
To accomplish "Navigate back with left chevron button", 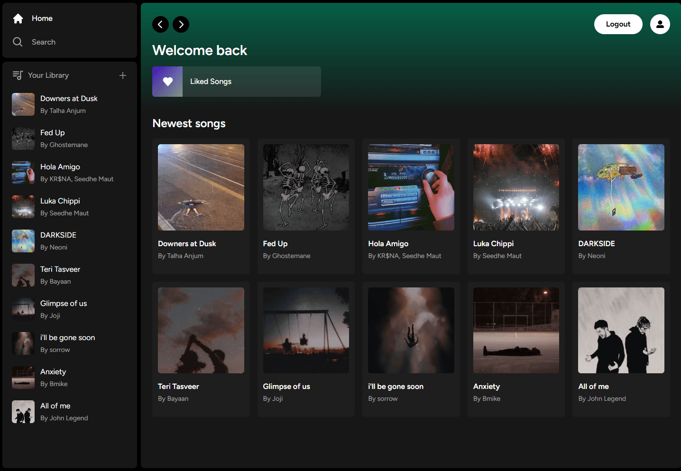I will [x=160, y=24].
